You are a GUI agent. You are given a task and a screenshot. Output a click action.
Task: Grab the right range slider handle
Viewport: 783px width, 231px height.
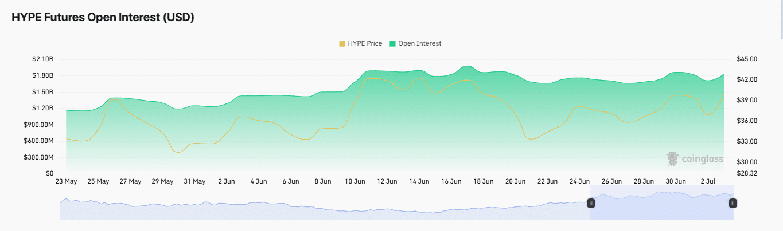coord(733,202)
